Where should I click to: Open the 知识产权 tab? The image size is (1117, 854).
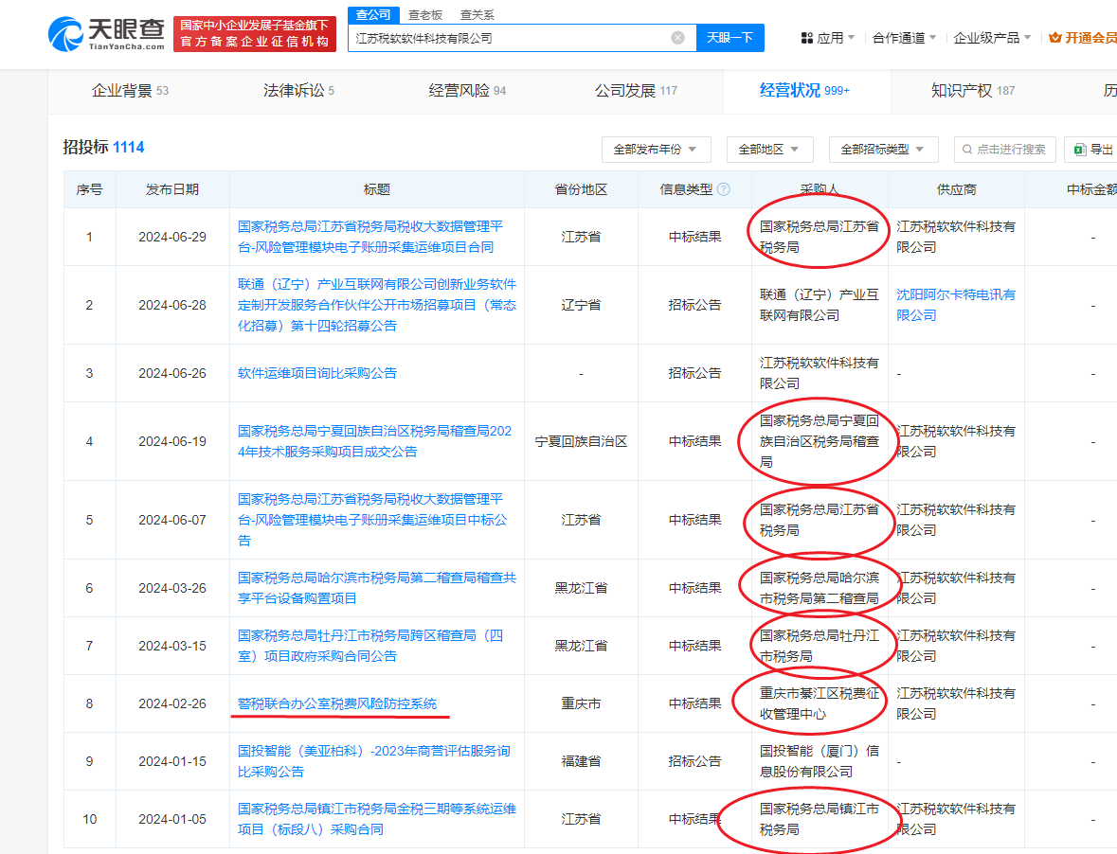(973, 90)
